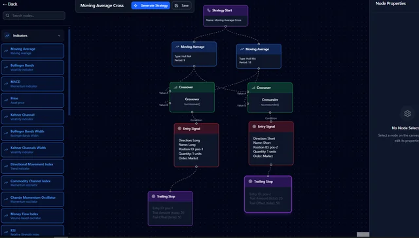The width and height of the screenshot is (419, 238).
Task: Select the Commodity Channel Index item
Action: (33, 183)
